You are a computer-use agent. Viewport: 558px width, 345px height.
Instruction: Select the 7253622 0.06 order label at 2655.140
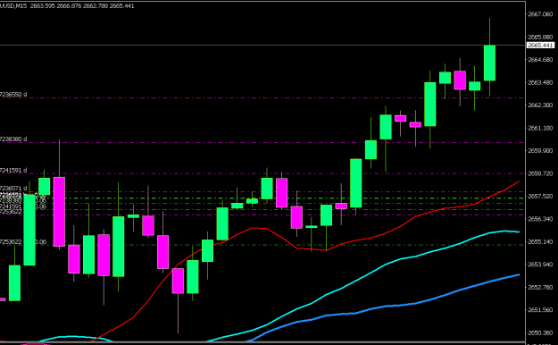coord(23,242)
